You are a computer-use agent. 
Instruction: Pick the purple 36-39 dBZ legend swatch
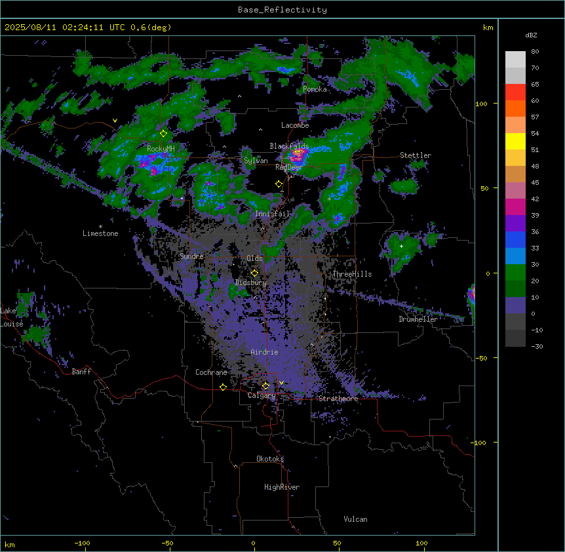515,224
